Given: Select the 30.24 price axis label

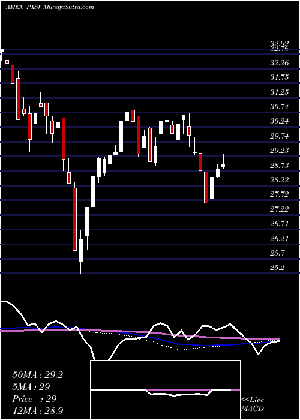Looking at the screenshot, I should point(280,121).
